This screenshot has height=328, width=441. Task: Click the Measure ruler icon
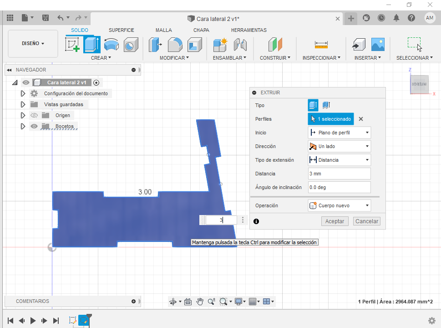[321, 45]
